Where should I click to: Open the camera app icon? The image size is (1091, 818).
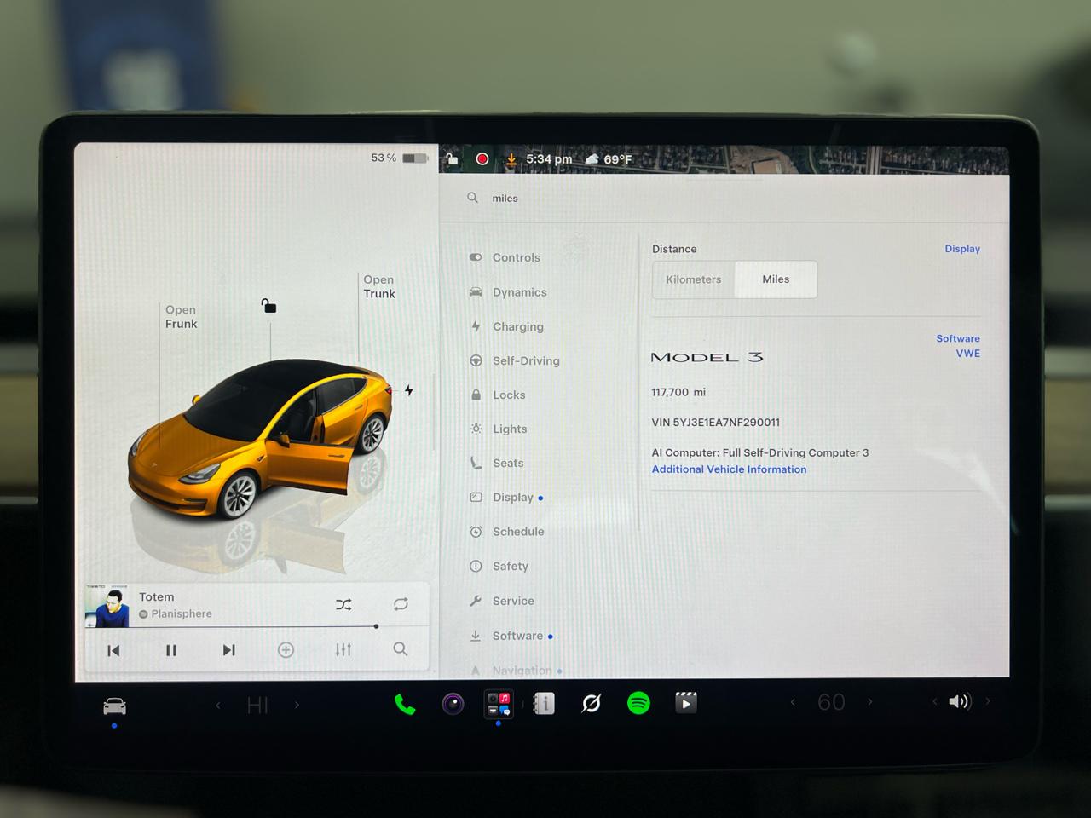[x=453, y=704]
